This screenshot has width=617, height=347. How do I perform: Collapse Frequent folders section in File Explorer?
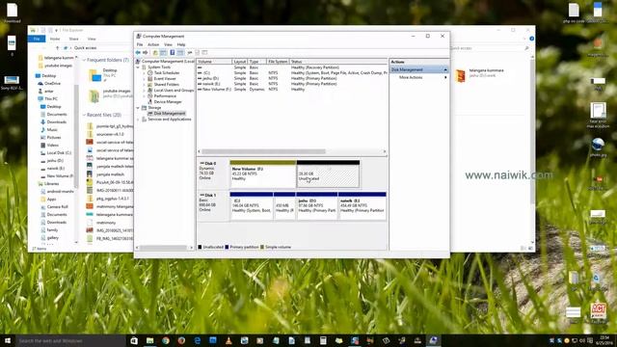[x=84, y=60]
